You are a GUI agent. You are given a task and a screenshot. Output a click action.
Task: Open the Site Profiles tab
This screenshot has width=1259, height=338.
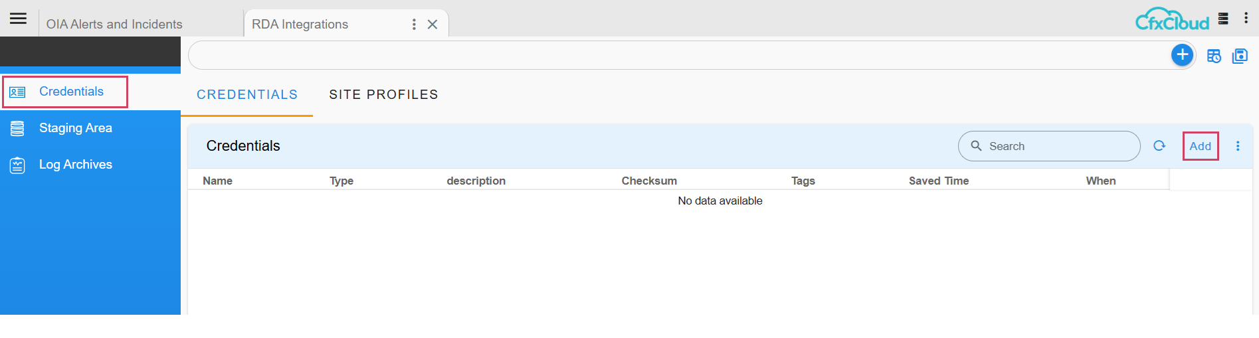[x=383, y=95]
